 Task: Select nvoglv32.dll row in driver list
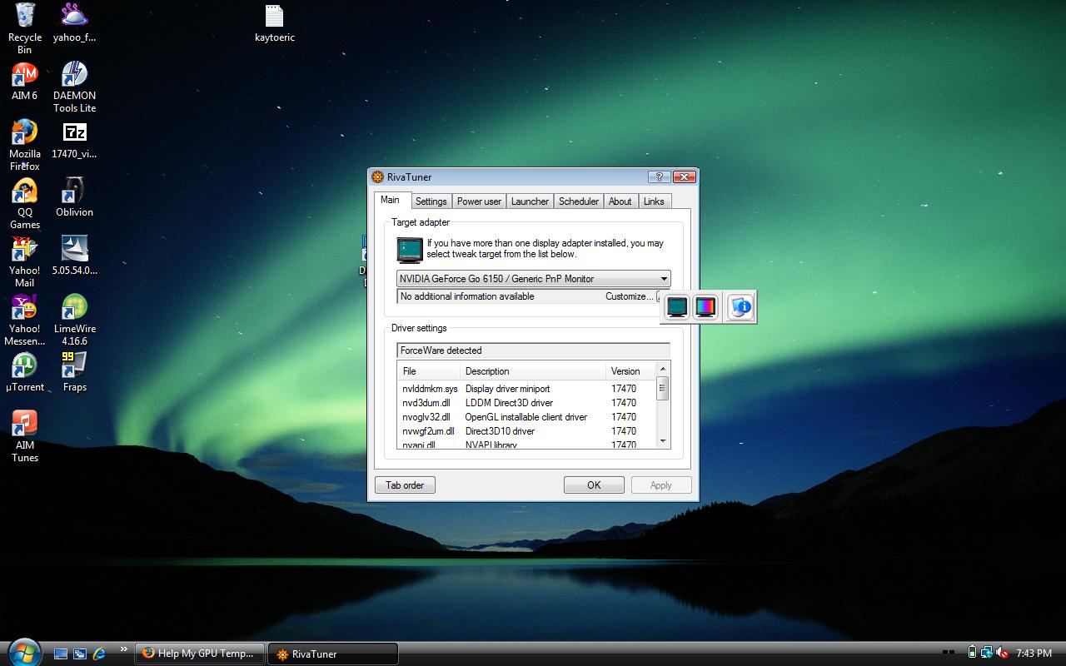click(x=527, y=417)
